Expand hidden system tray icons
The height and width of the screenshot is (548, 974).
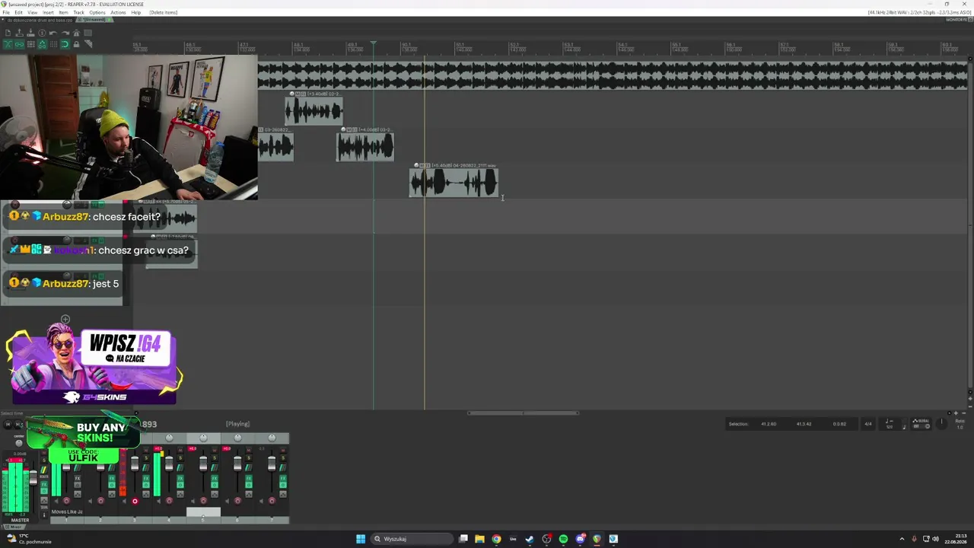902,539
